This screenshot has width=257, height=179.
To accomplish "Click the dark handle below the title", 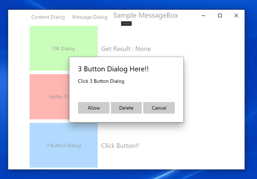I will (126, 24).
